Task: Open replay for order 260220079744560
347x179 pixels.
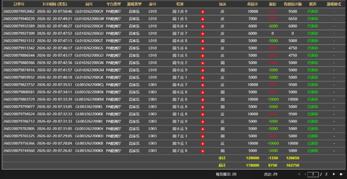Action: coord(203,151)
